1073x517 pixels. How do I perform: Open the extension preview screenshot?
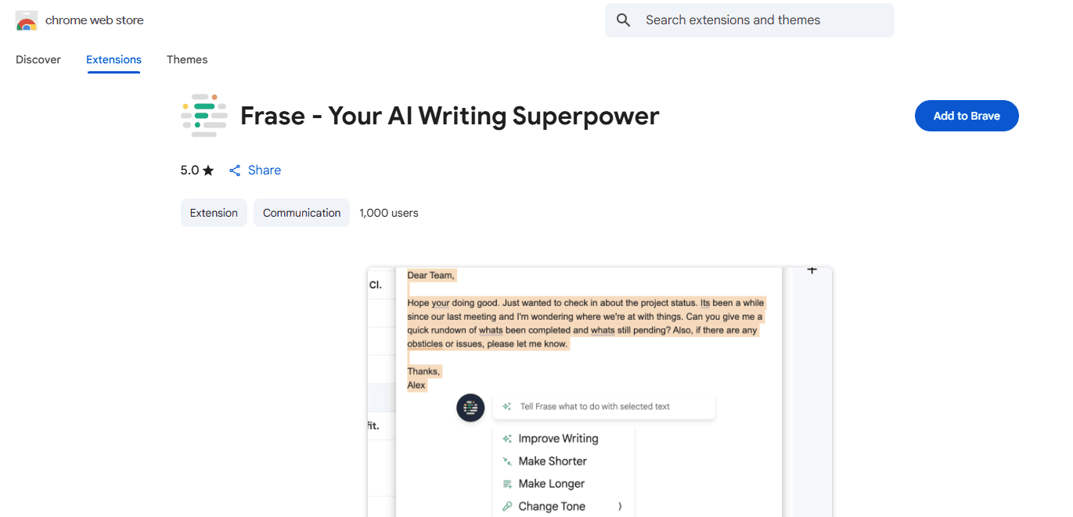point(600,392)
